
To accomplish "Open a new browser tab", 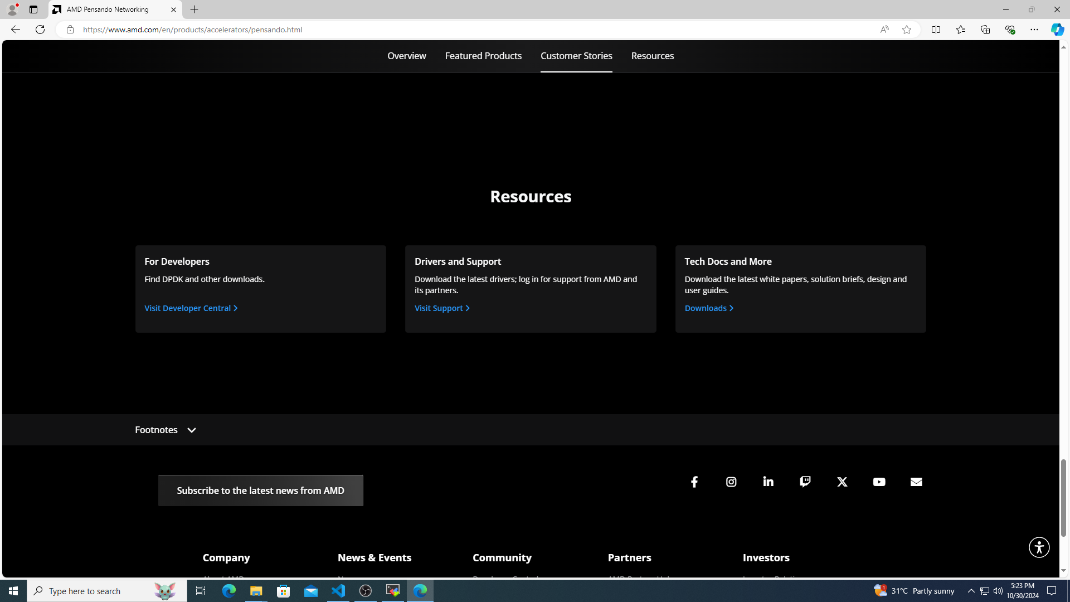I will coord(194,9).
